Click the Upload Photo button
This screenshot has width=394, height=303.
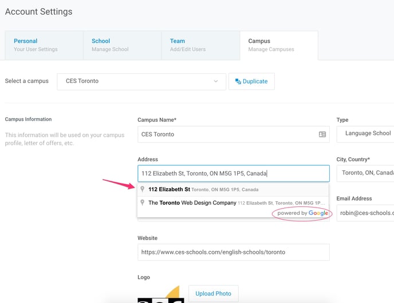(214, 293)
